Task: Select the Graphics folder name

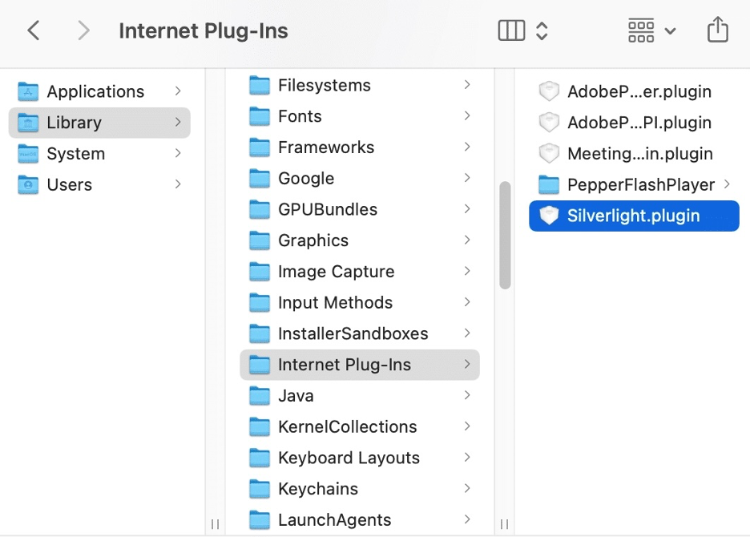Action: tap(313, 240)
